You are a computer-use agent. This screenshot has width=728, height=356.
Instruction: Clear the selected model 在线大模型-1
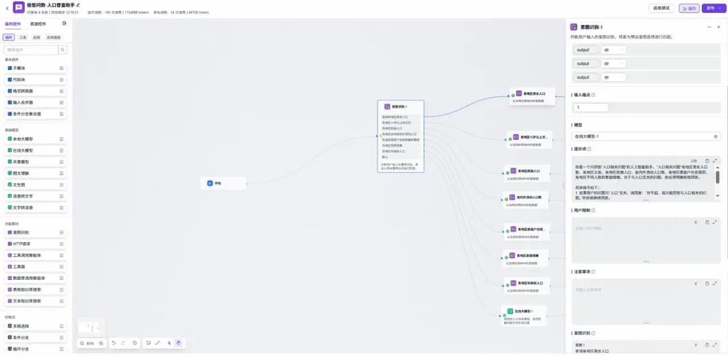tap(715, 137)
